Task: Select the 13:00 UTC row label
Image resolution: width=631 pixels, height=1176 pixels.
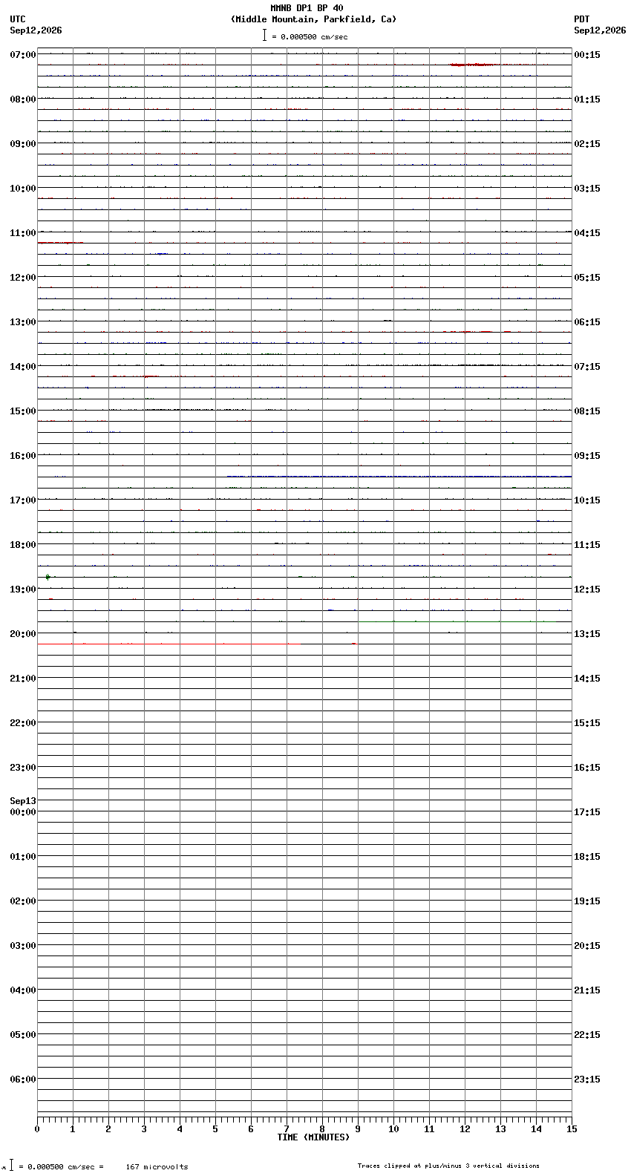Action: [x=23, y=322]
